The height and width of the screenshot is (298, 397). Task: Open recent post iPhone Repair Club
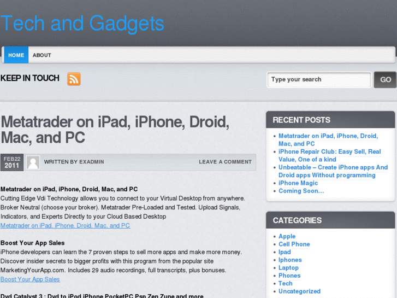pyautogui.click(x=330, y=155)
